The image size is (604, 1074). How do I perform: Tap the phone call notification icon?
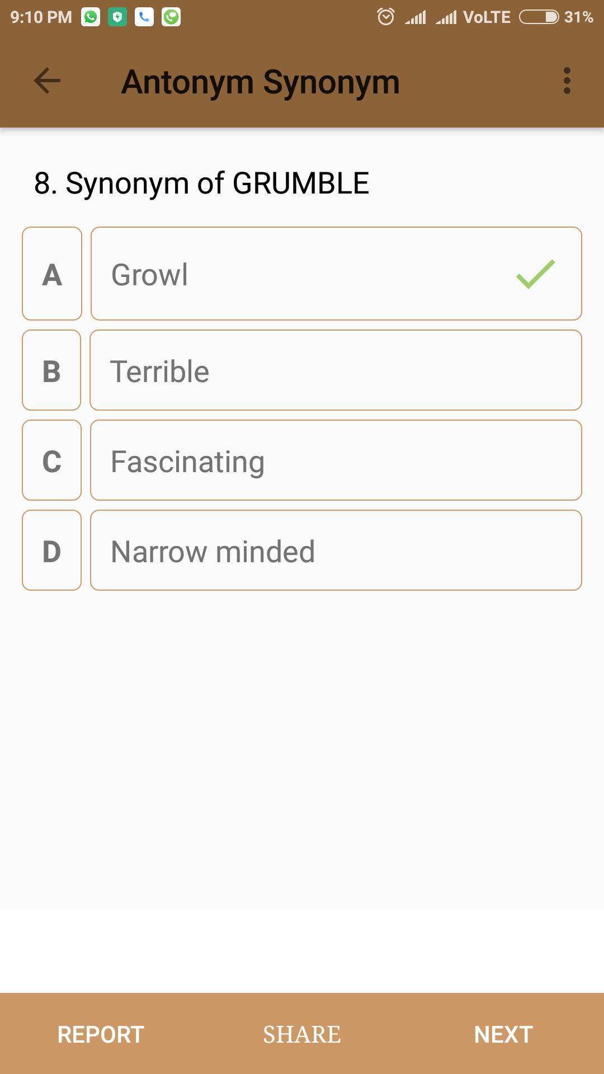144,17
